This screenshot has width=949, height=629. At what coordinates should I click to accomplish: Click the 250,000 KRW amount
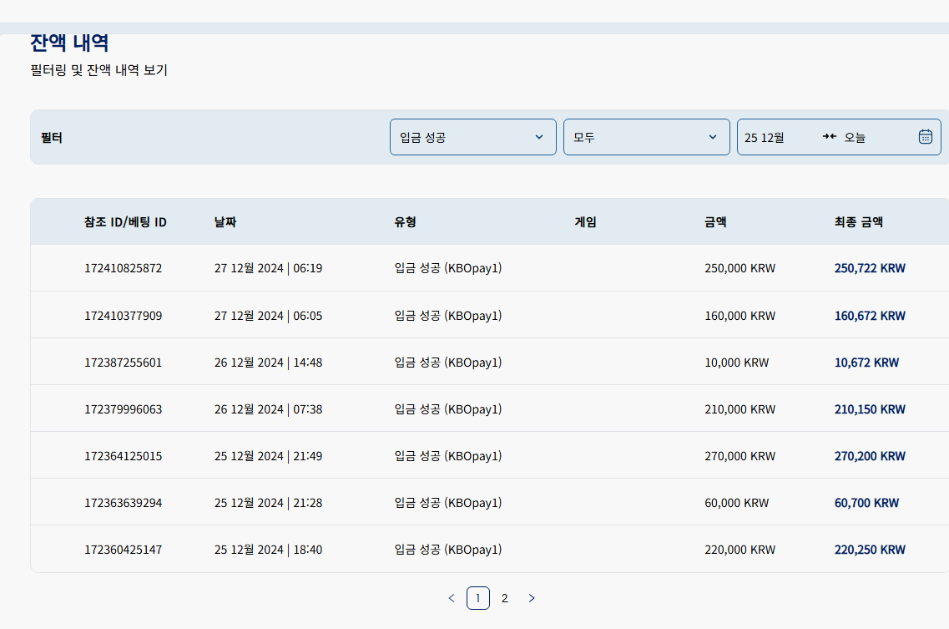740,268
